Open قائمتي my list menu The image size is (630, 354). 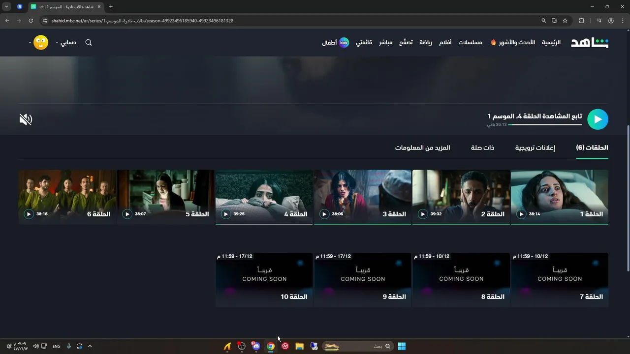click(364, 42)
